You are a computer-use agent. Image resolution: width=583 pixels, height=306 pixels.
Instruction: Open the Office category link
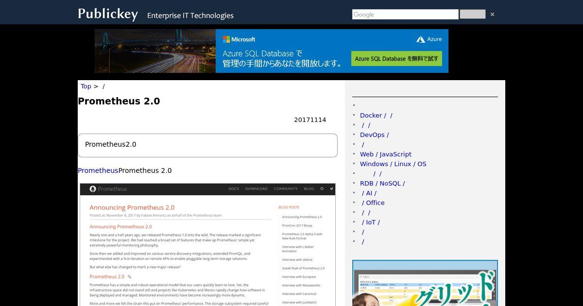(373, 203)
